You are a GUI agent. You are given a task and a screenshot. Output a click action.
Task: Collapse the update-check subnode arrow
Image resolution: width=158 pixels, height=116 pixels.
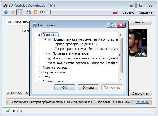click(45, 39)
